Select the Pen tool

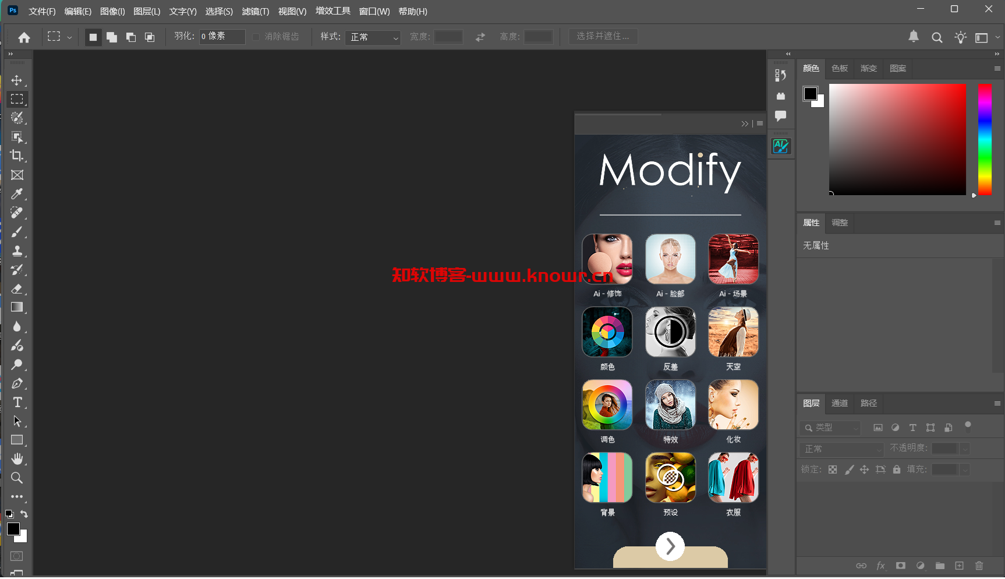click(x=17, y=383)
